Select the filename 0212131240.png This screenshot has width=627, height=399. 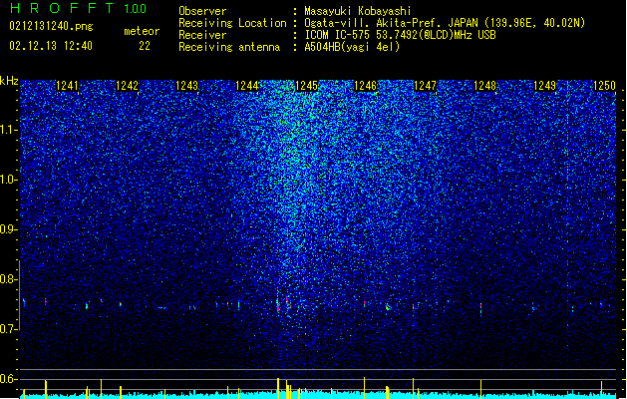[51, 26]
